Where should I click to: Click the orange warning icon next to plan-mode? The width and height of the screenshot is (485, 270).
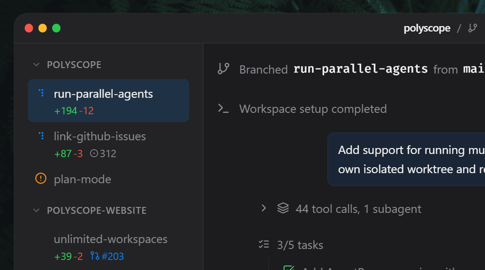[41, 179]
